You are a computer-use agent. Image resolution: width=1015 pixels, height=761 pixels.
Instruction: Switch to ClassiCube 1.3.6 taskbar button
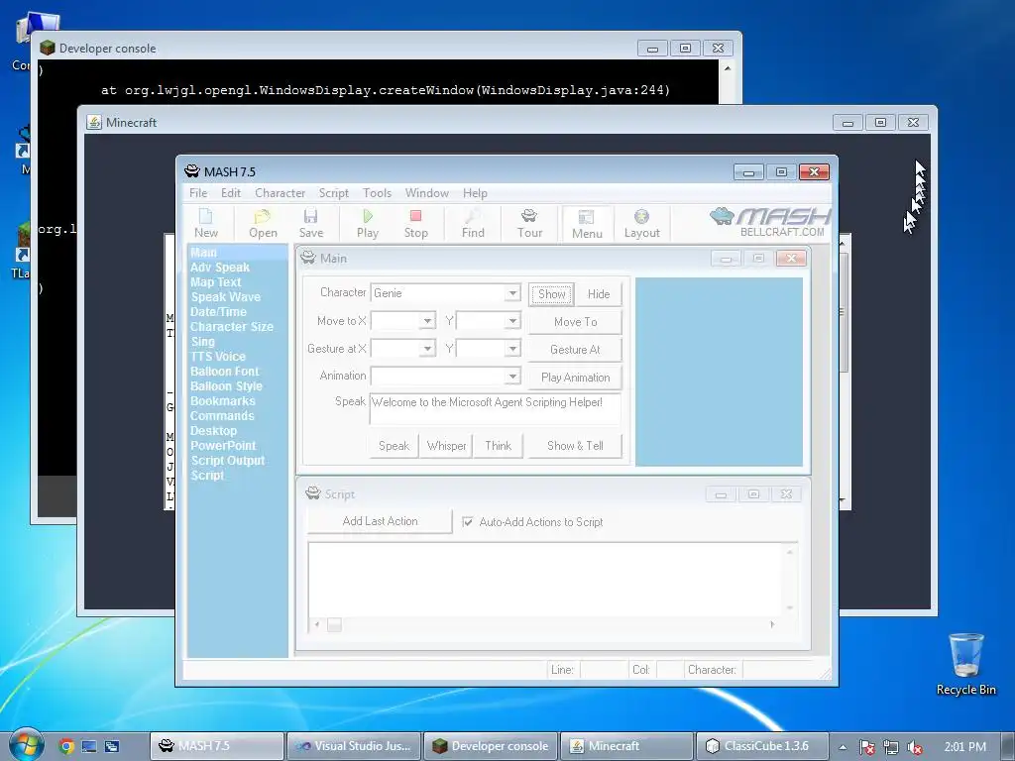760,746
